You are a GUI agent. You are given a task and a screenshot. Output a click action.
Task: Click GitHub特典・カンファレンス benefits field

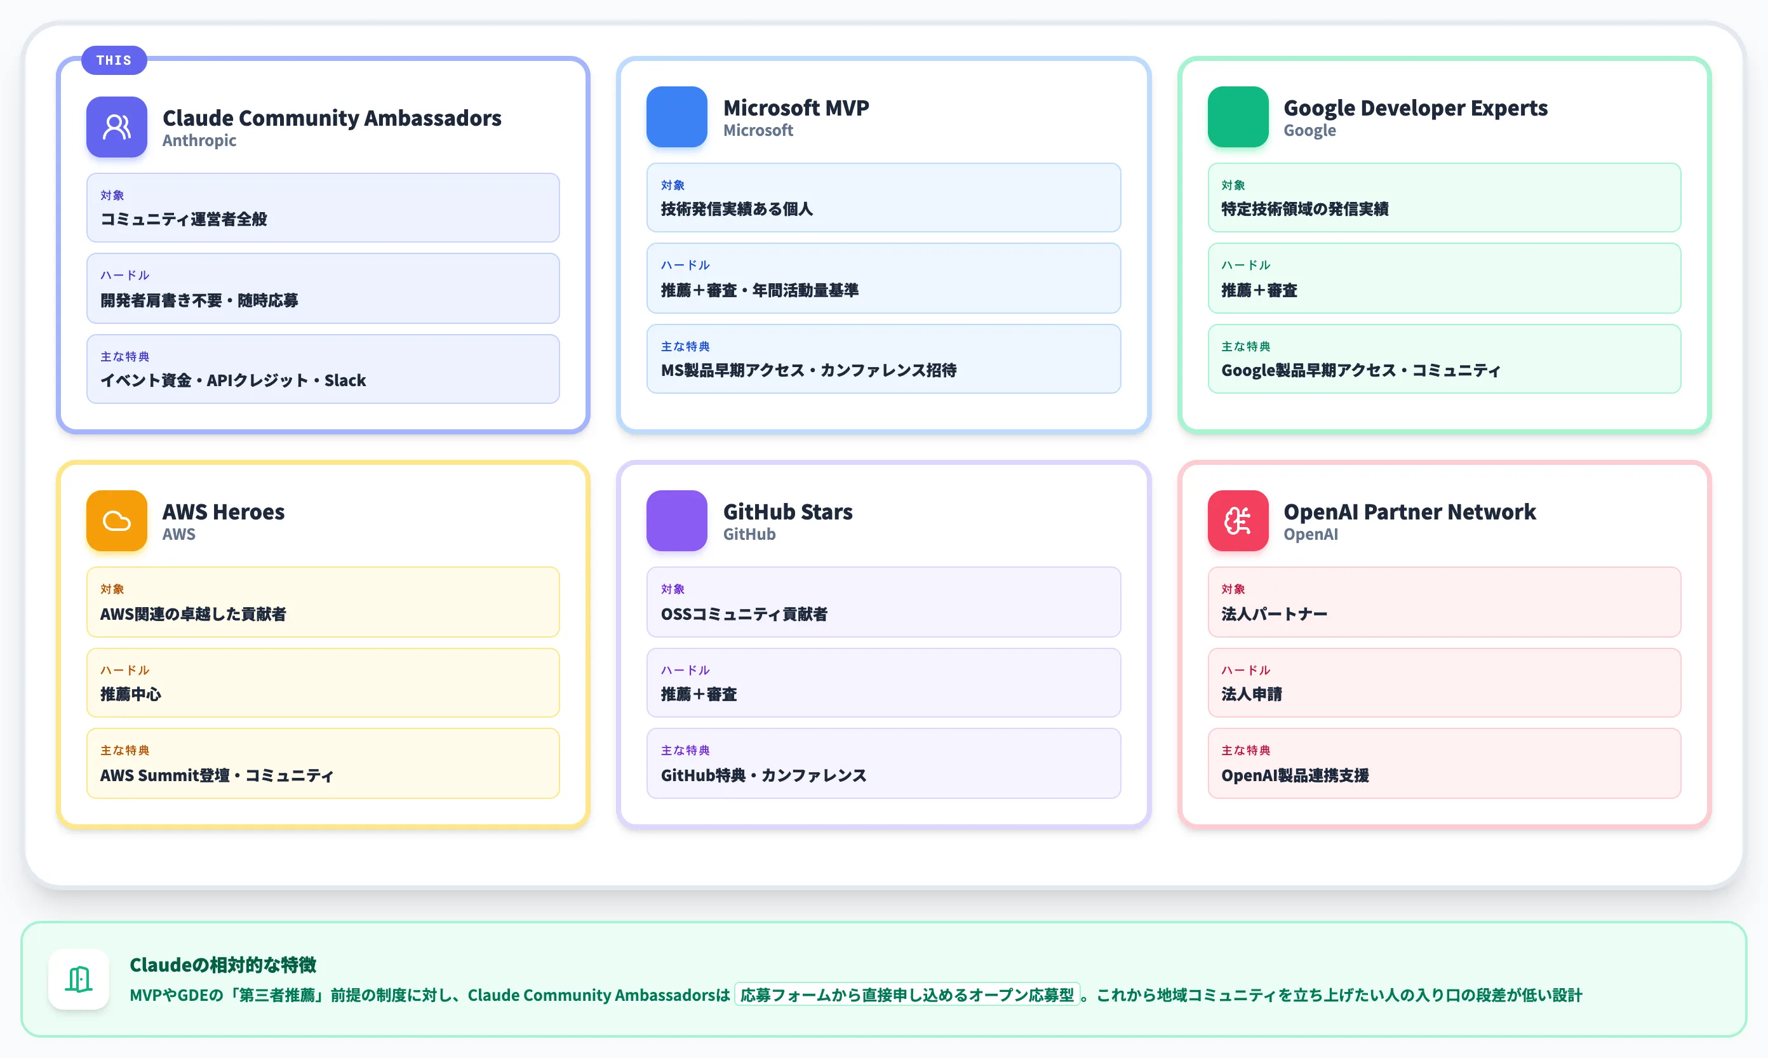coord(883,763)
